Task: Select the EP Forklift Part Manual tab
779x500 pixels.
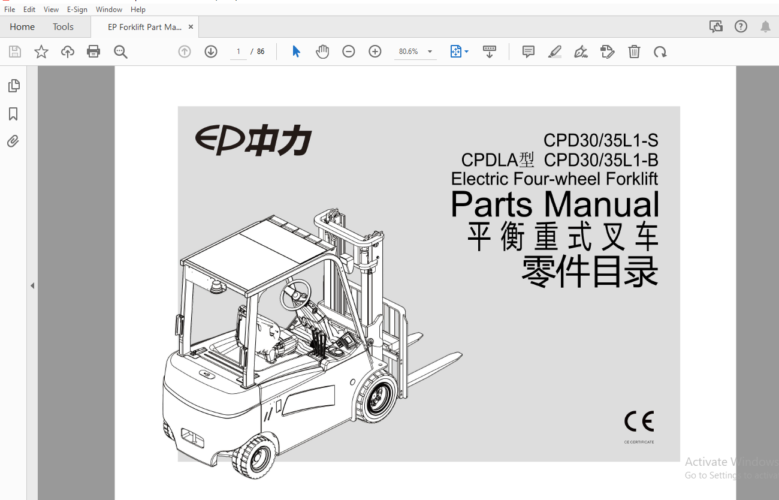Action: pyautogui.click(x=144, y=27)
